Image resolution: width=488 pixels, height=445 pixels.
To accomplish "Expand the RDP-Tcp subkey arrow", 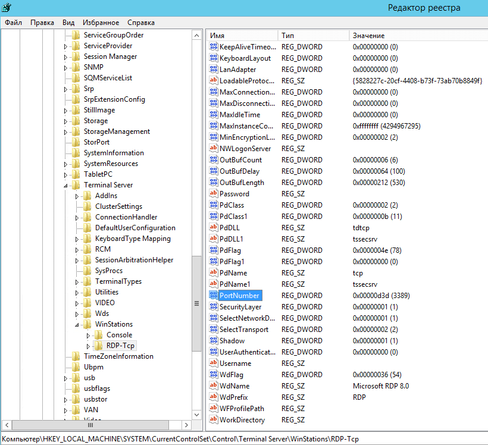I will 89,346.
